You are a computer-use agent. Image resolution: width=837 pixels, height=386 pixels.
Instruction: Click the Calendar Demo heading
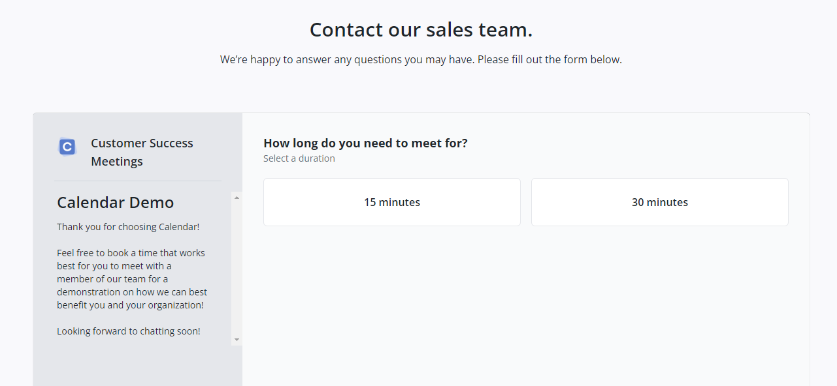[x=115, y=203]
